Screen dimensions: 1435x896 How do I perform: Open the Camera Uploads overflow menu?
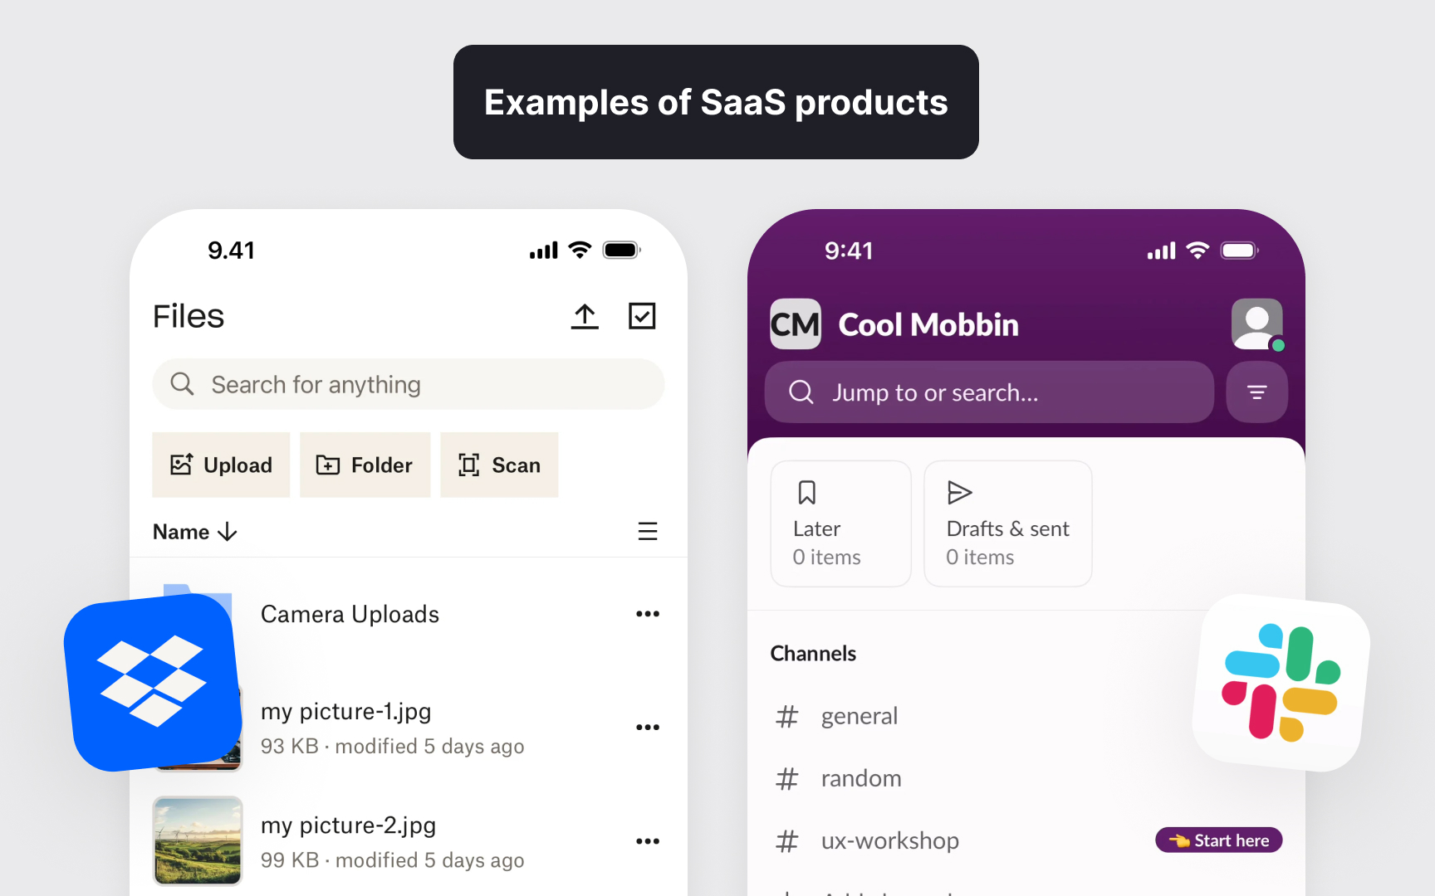click(648, 614)
